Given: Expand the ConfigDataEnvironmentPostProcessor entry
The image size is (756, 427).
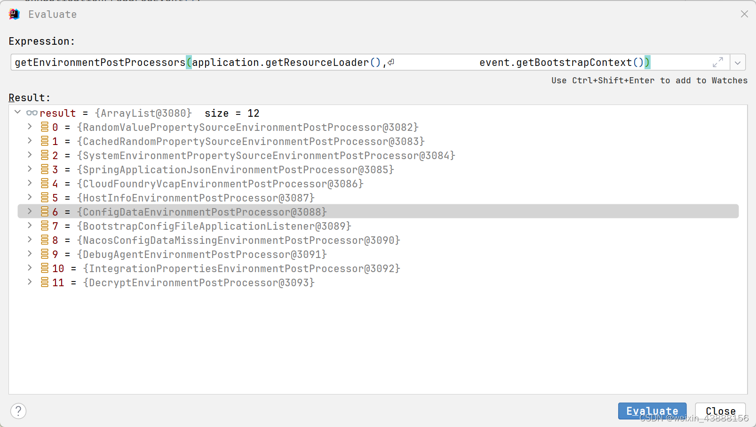Looking at the screenshot, I should click(x=29, y=211).
